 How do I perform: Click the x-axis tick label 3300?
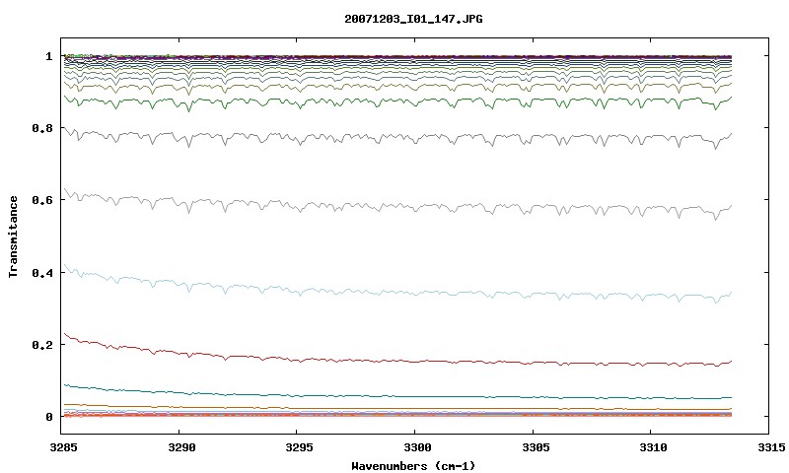(417, 447)
